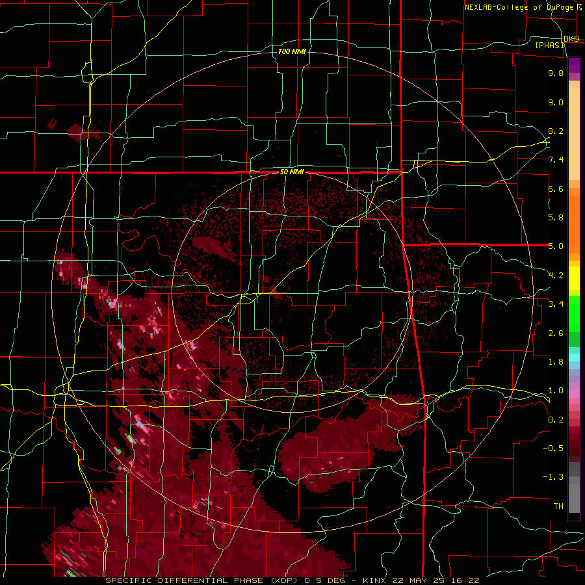Screen dimensions: 585x585
Task: Select the 4.2 scale value
Action: pyautogui.click(x=556, y=276)
